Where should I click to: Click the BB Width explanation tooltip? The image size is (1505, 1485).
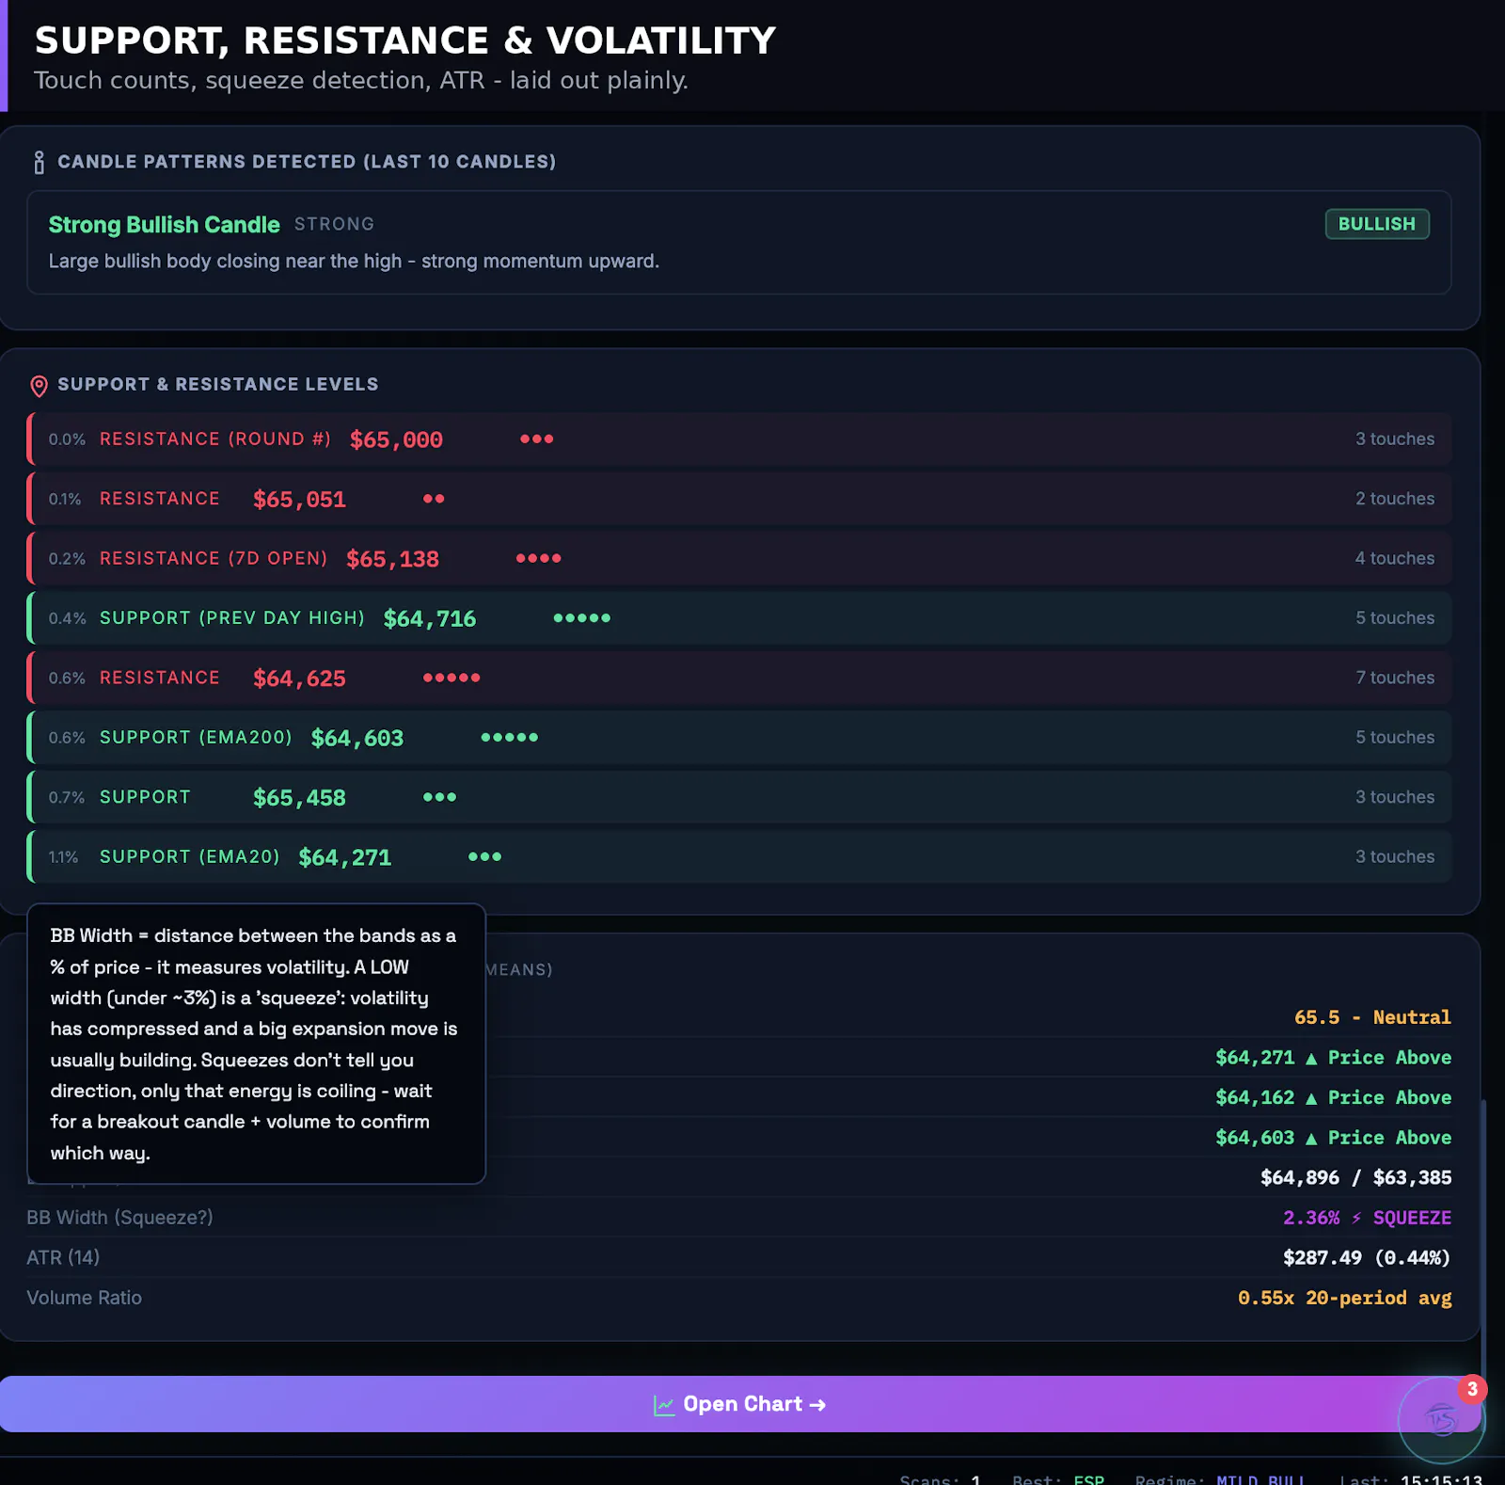[x=256, y=1044]
